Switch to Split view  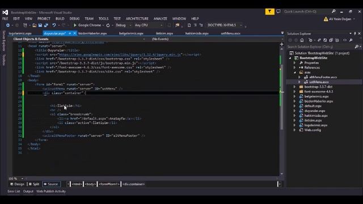pyautogui.click(x=34, y=184)
